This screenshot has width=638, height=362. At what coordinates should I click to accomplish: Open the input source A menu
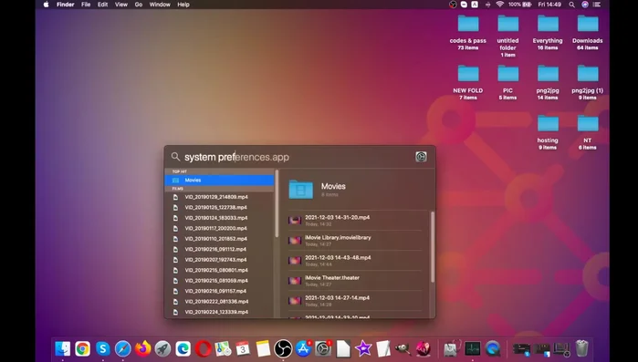click(x=475, y=5)
